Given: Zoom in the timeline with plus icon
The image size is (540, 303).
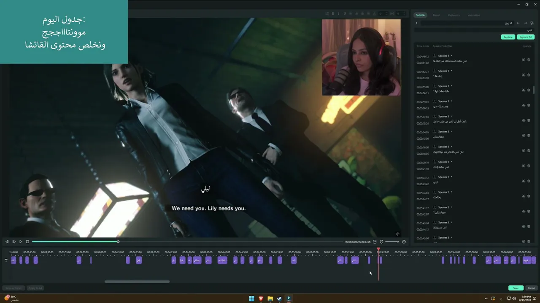Looking at the screenshot, I should click(404, 242).
